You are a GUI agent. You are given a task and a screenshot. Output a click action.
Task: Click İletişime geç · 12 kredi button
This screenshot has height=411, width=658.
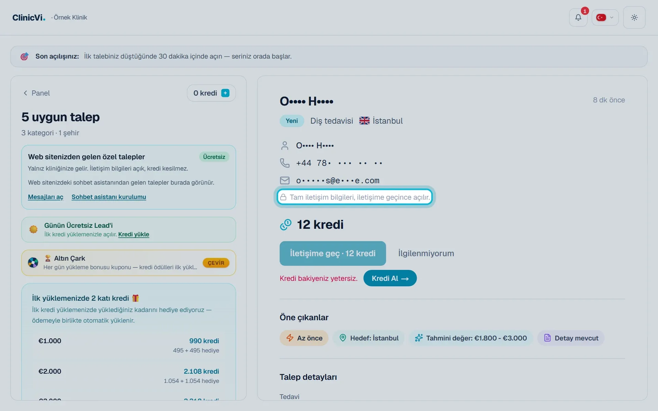pos(332,253)
